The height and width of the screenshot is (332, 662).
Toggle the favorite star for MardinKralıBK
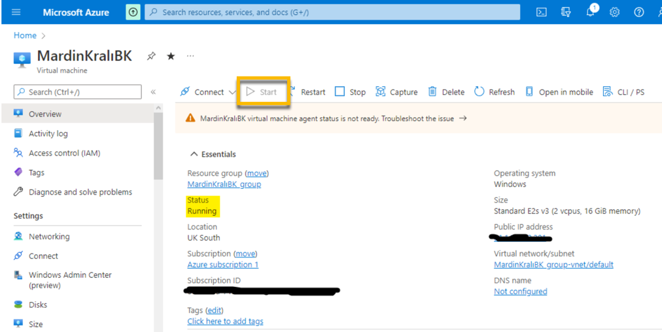click(x=171, y=56)
